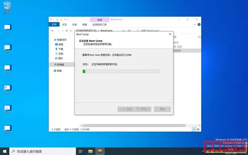Screen dimensions: 248x155
Task: Click the horizontal scrollbar right arrow
Action: 199,125
